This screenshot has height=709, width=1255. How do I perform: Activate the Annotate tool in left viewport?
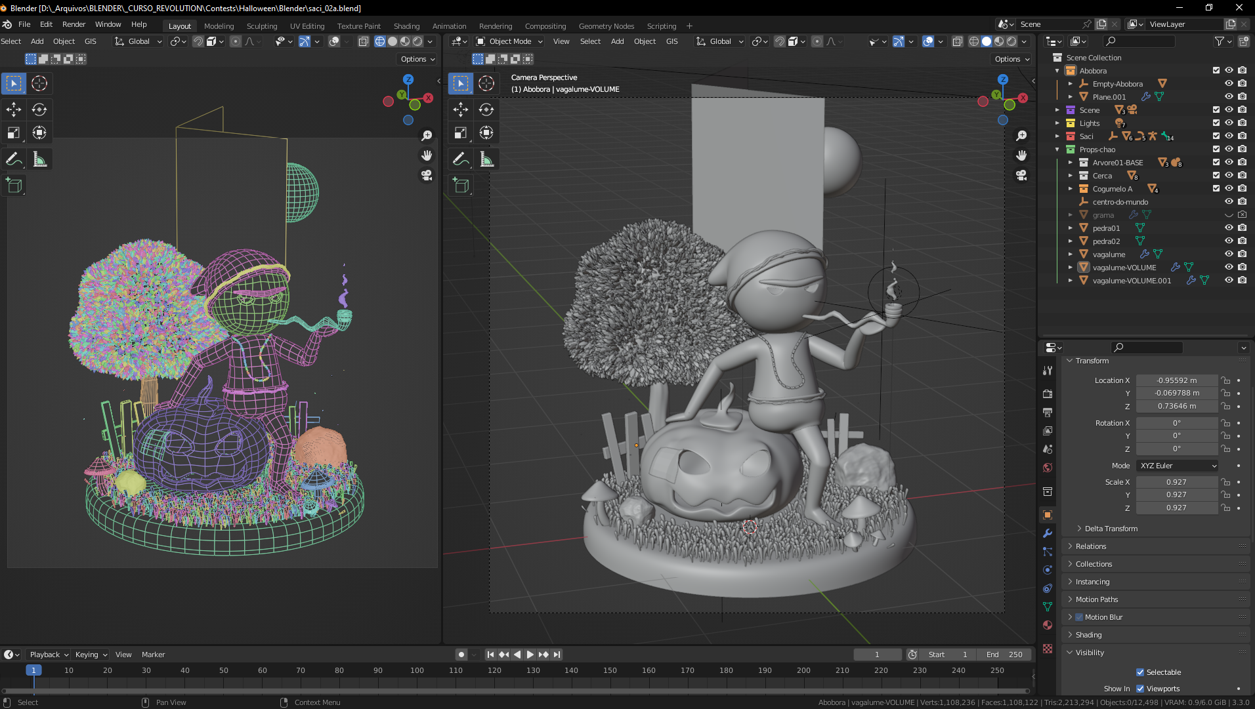point(14,159)
